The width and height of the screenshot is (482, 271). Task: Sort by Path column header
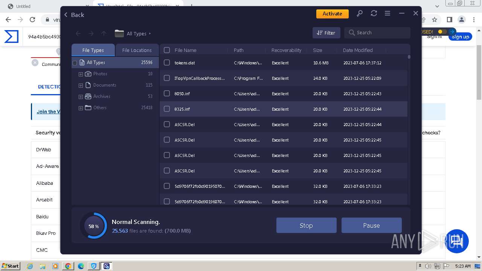click(238, 50)
